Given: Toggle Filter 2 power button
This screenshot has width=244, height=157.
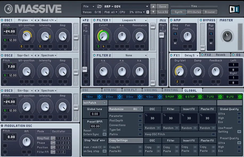Looking at the screenshot, I should click(x=94, y=55).
